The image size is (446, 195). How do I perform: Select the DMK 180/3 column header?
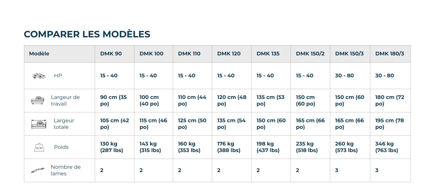point(390,54)
